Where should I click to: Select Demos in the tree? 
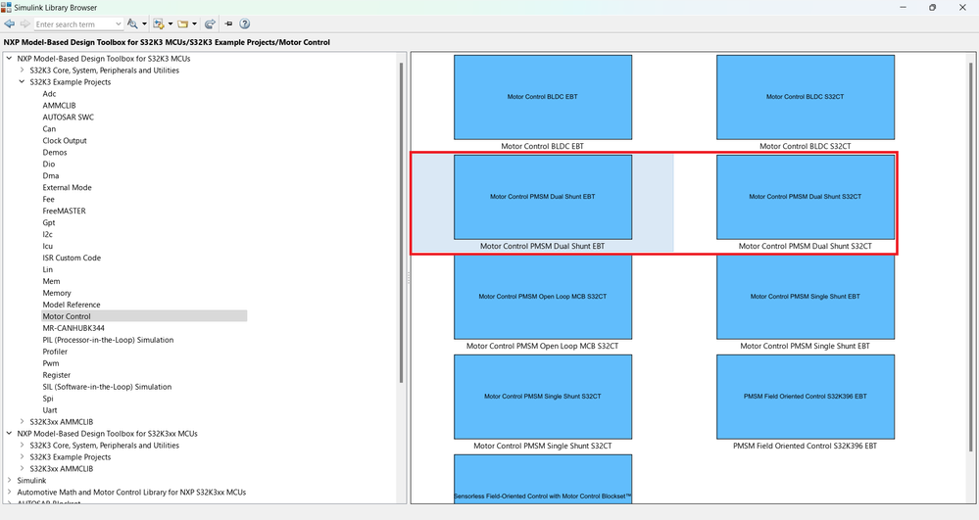click(x=55, y=153)
